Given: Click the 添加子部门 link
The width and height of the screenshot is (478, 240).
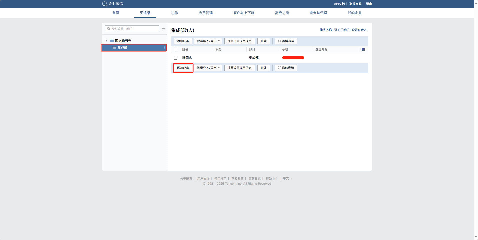Looking at the screenshot, I should click(342, 30).
